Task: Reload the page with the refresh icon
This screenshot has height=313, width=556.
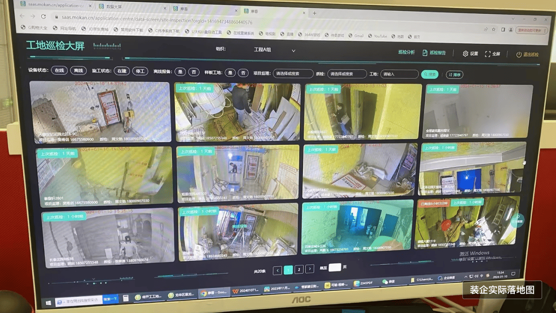Action: click(43, 17)
